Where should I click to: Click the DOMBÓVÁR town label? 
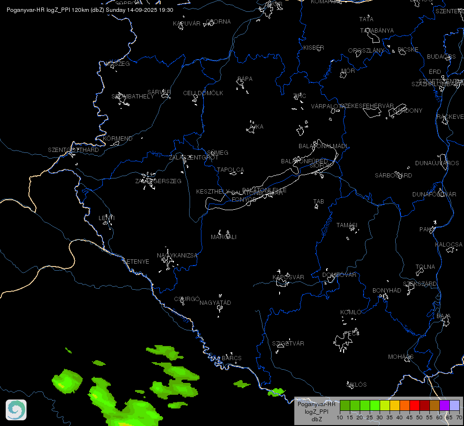point(339,275)
